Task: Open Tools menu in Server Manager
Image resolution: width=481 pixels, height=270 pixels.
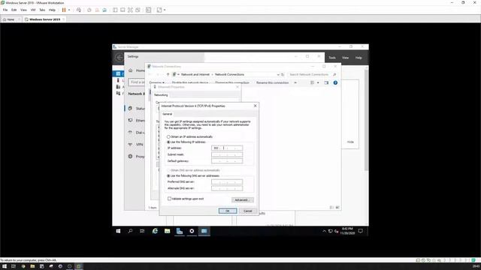Action: [332, 58]
